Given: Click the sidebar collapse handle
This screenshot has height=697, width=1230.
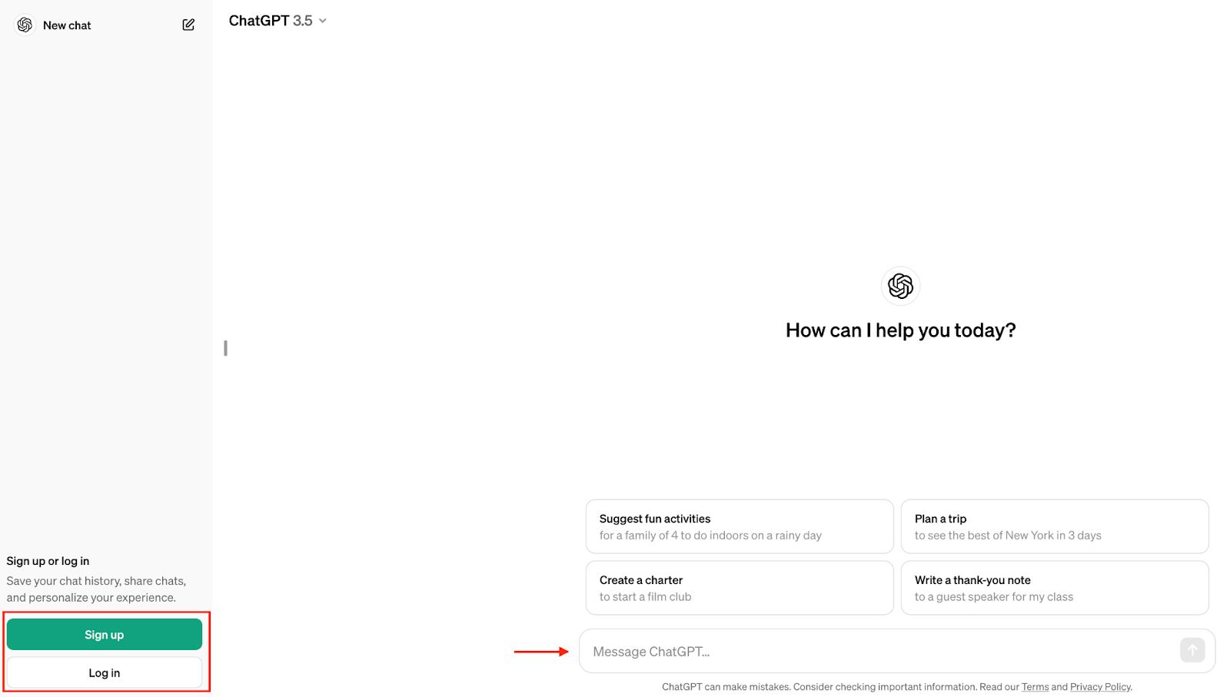Looking at the screenshot, I should click(225, 348).
